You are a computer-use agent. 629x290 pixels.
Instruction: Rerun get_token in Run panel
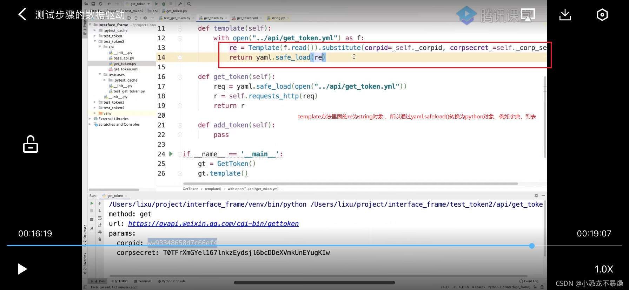coord(92,203)
